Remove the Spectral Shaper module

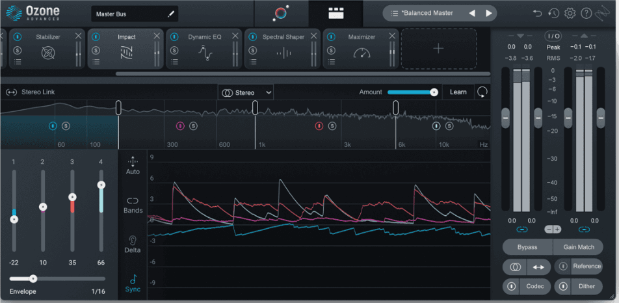(x=314, y=36)
